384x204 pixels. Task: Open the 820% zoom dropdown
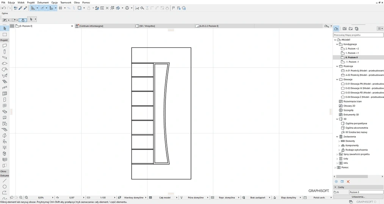pyautogui.click(x=41, y=198)
